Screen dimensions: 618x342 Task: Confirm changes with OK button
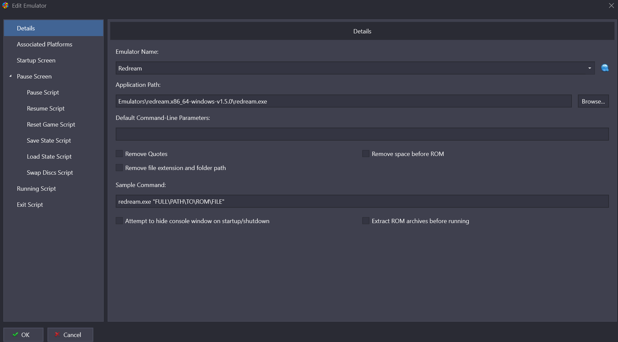(23, 334)
